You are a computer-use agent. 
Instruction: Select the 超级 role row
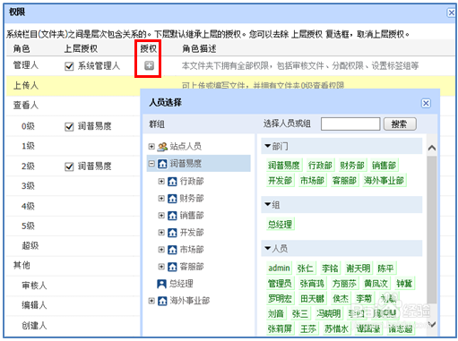(x=73, y=246)
